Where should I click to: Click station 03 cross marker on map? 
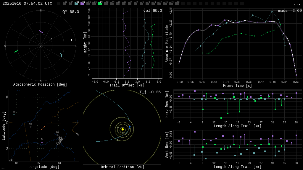pyautogui.click(x=14, y=115)
